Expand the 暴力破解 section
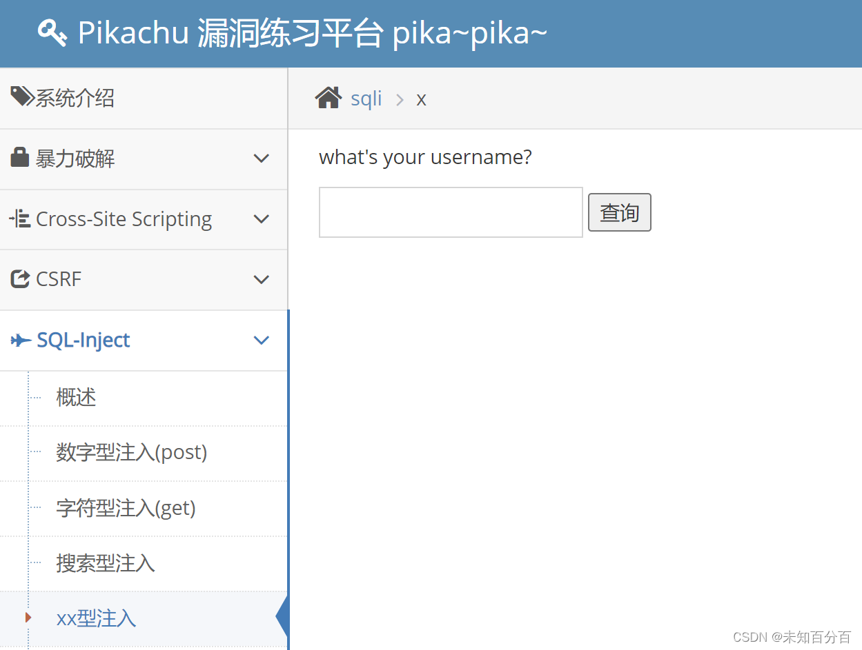 tap(261, 158)
